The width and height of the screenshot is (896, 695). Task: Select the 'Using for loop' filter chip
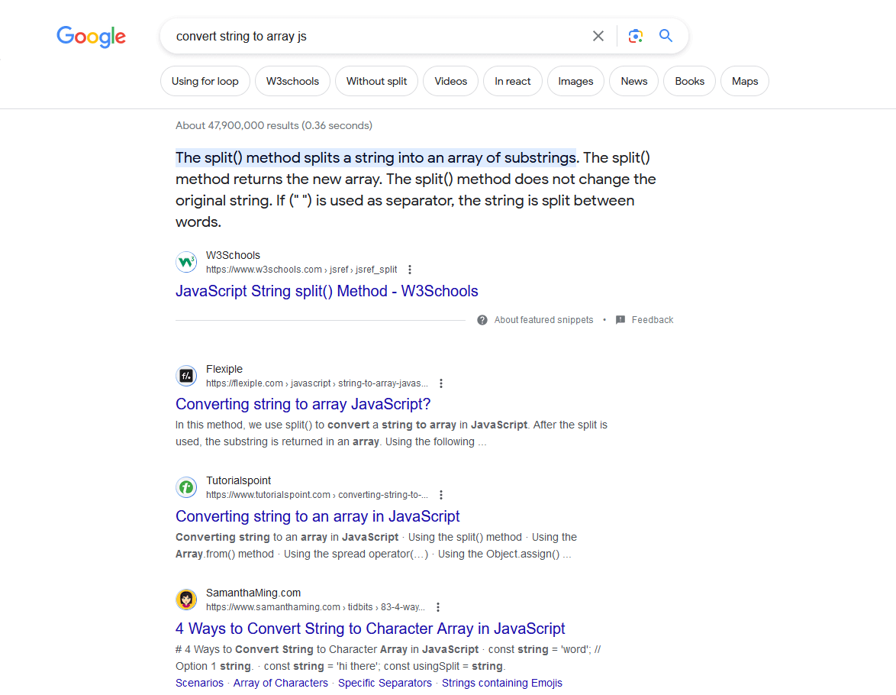click(x=205, y=81)
